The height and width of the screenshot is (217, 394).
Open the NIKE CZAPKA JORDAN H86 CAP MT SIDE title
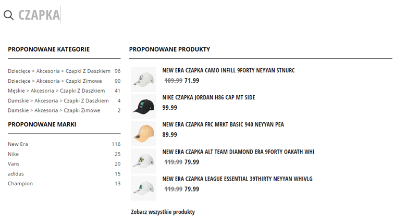(x=208, y=97)
